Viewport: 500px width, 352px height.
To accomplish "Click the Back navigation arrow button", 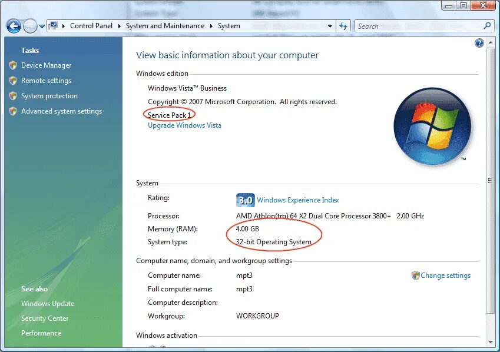I will [14, 26].
